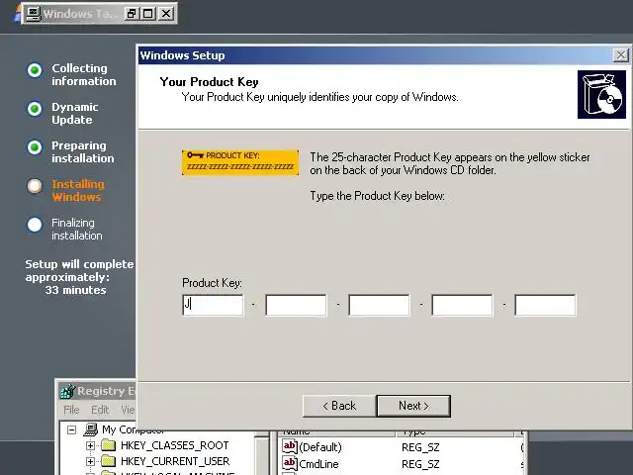Click the Windows CD package icon
633x475 pixels.
601,95
